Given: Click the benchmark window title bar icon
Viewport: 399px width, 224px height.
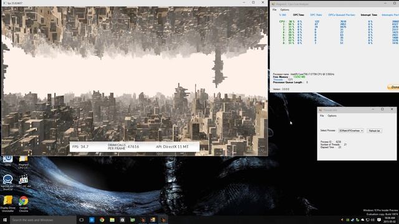Looking at the screenshot, I should click(4, 3).
